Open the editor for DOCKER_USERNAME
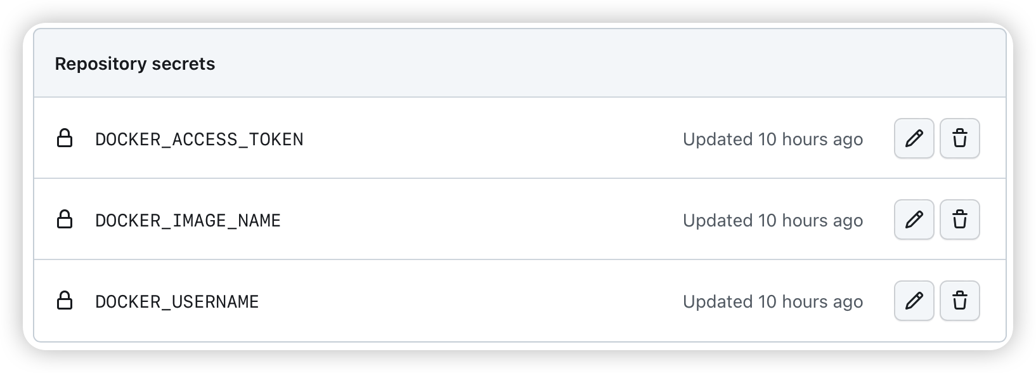 pos(914,301)
